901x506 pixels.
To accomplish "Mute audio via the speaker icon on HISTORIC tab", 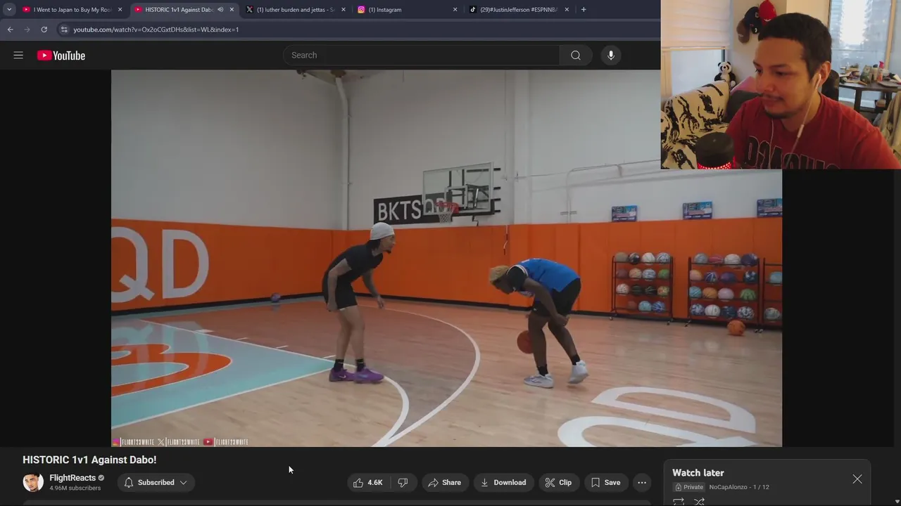I will pyautogui.click(x=220, y=10).
